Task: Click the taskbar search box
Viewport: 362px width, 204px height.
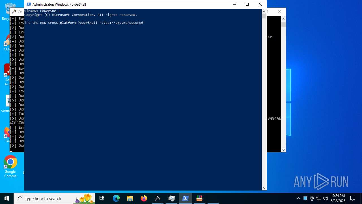Action: pos(54,198)
